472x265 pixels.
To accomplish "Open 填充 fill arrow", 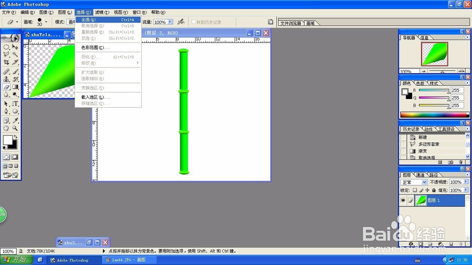I will click(x=466, y=190).
